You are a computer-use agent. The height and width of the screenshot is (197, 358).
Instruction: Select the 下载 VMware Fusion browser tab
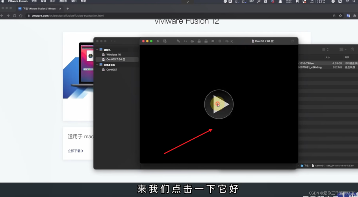pyautogui.click(x=39, y=9)
